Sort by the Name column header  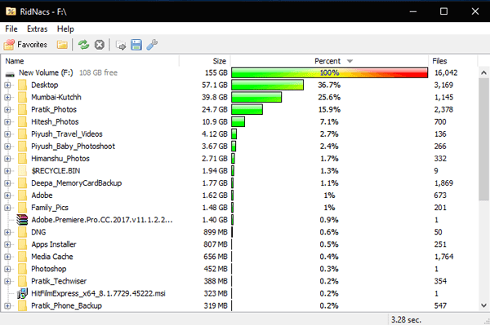[91, 61]
